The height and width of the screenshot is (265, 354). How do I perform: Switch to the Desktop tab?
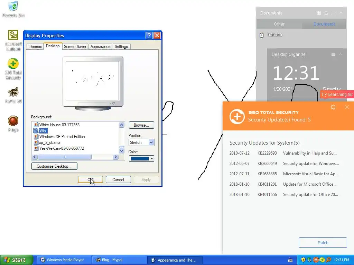(53, 46)
